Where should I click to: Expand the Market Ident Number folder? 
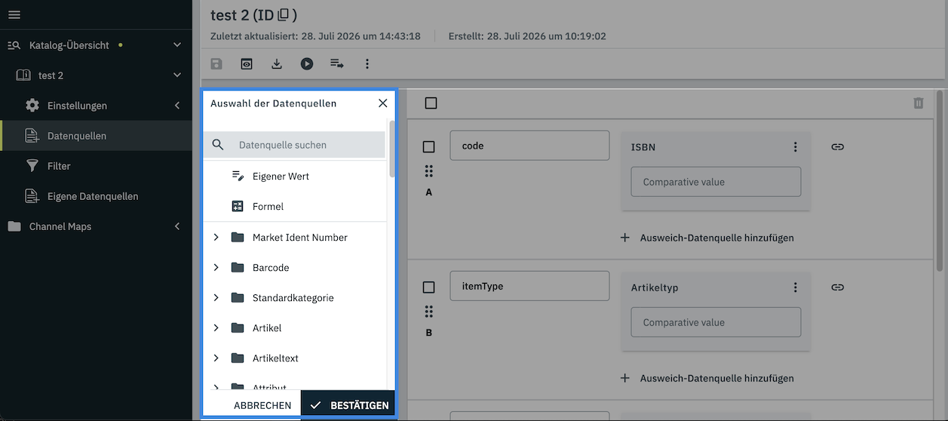[216, 238]
